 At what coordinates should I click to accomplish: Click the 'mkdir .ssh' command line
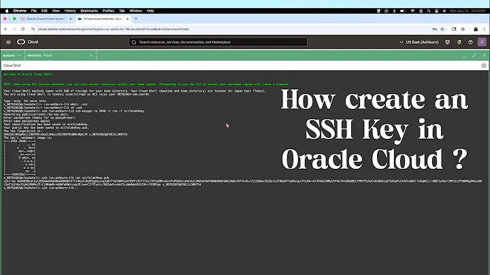coord(46,104)
